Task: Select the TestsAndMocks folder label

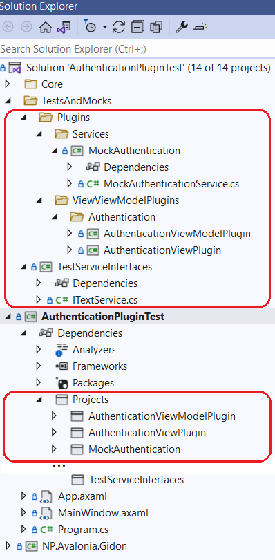Action: pyautogui.click(x=77, y=101)
